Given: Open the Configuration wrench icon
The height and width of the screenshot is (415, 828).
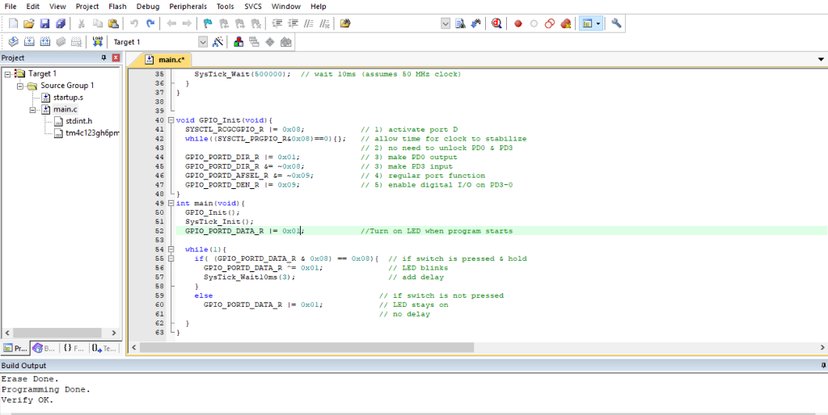Looking at the screenshot, I should [616, 23].
